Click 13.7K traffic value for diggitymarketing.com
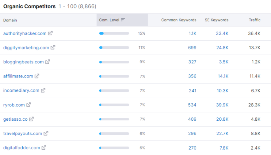271x155 pixels. [x=254, y=47]
